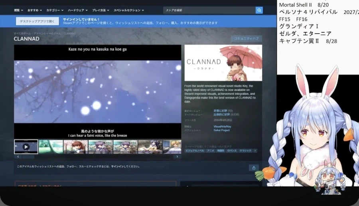Focus the ストアを検索 search field

pyautogui.click(x=209, y=10)
